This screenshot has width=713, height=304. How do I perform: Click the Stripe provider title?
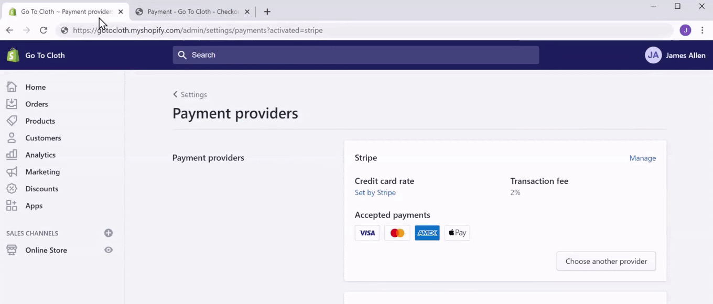click(366, 158)
